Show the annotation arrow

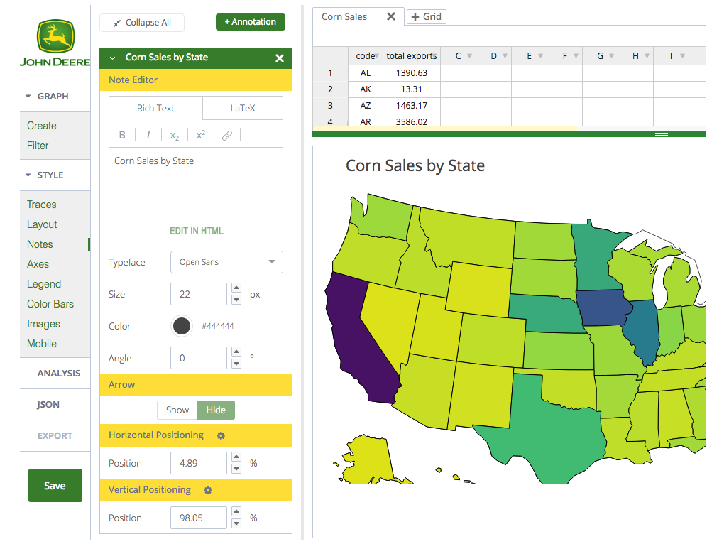pyautogui.click(x=177, y=410)
